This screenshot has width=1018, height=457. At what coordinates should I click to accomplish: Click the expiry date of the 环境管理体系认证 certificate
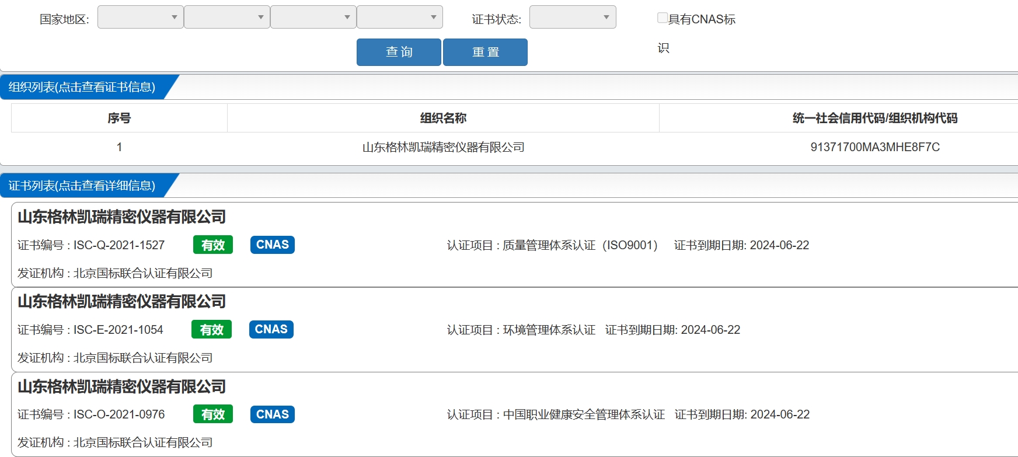point(710,330)
